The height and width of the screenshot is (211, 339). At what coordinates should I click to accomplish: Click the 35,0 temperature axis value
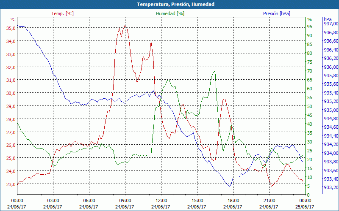point(11,28)
